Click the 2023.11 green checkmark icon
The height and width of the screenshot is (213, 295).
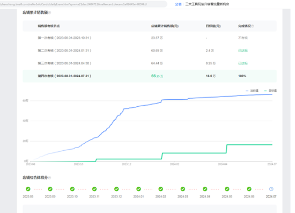click(94, 189)
